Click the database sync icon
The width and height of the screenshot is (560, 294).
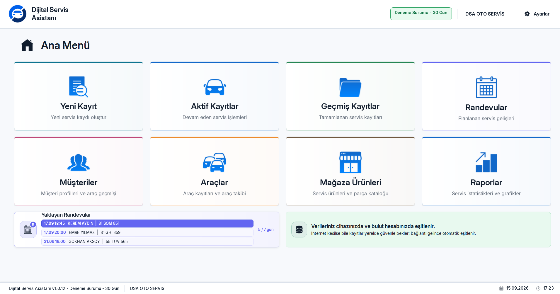click(x=299, y=230)
